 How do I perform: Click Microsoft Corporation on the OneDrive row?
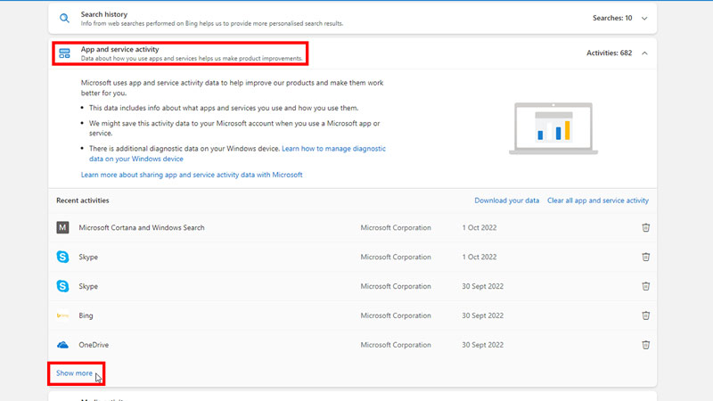tap(396, 345)
